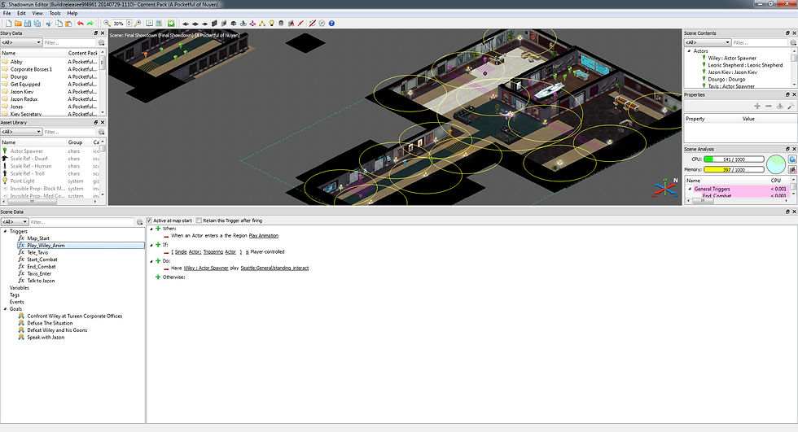Collapse the Actors node in Scene Contents

tap(689, 50)
